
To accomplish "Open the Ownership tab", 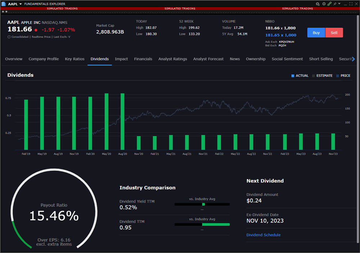I will click(x=256, y=59).
